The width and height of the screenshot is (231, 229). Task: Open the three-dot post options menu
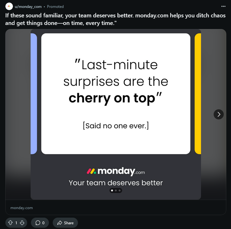223,6
